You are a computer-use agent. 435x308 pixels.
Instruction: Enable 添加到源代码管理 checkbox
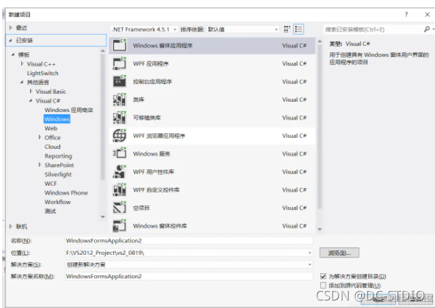pos(323,285)
